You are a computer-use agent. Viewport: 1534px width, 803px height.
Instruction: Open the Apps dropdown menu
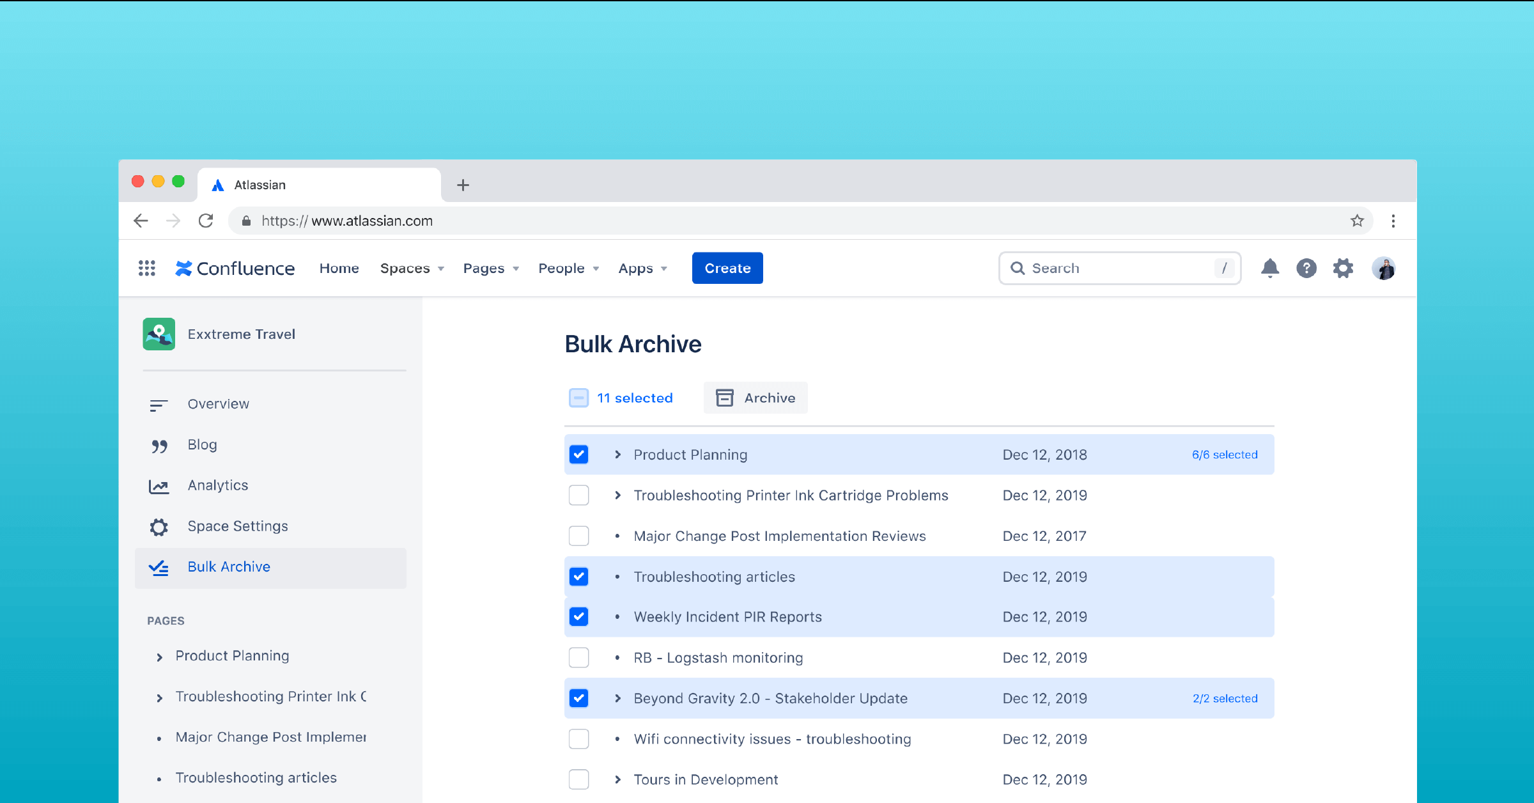(x=643, y=269)
